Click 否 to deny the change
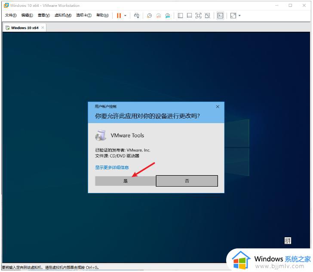 pos(187,181)
